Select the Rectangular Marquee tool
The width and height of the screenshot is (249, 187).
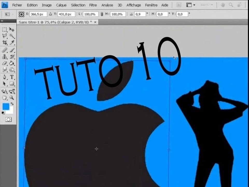click(x=4, y=29)
